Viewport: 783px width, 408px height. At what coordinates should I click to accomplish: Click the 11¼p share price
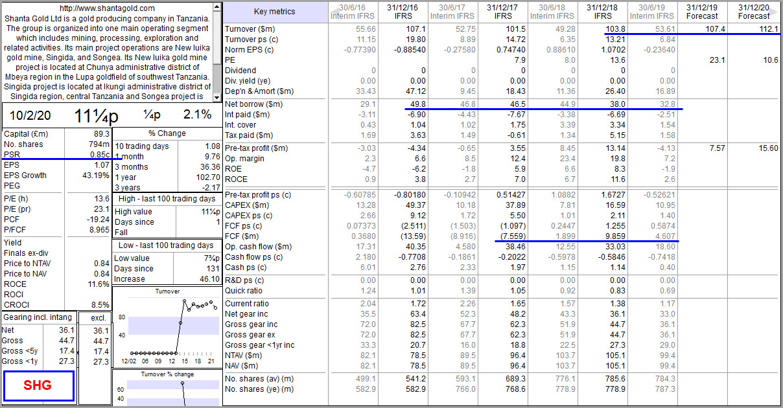pyautogui.click(x=96, y=115)
